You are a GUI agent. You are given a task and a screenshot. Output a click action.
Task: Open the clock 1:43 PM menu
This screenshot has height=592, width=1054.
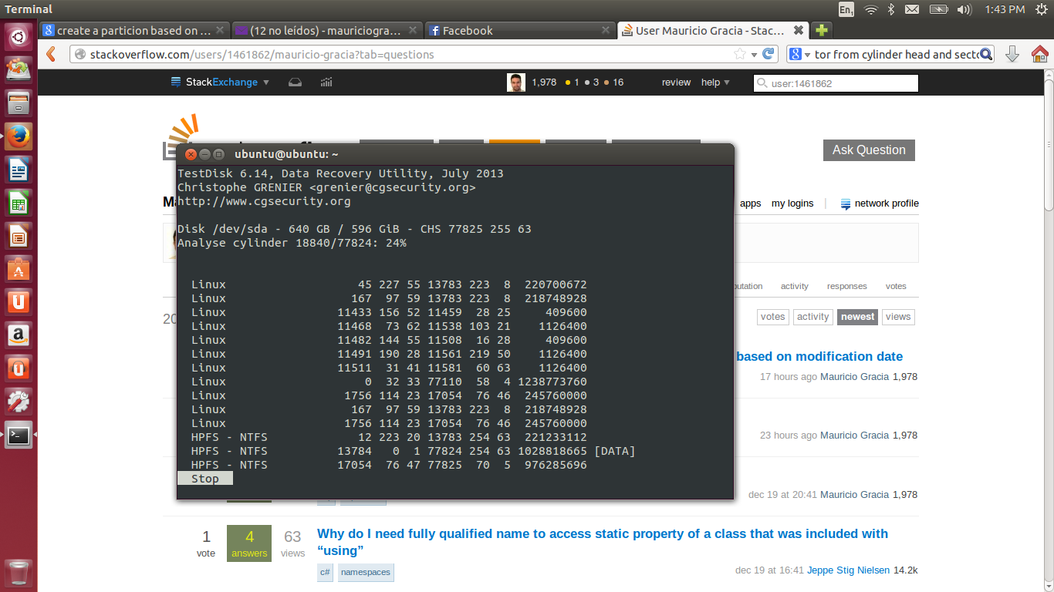tap(1005, 9)
